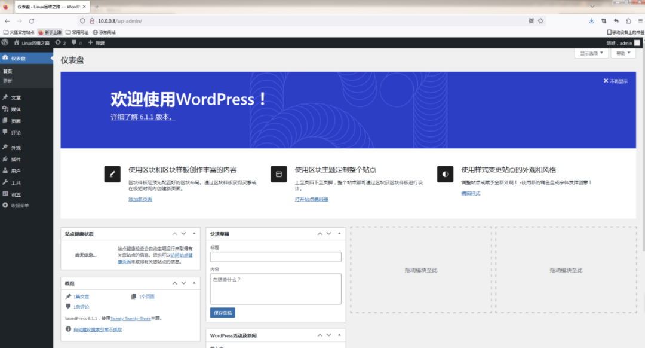Toggle the 概览 panel collapse triangle

coord(193,283)
